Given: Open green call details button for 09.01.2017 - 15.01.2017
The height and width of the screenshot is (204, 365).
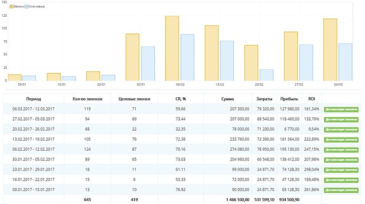Looking at the screenshot, I should coord(341,190).
